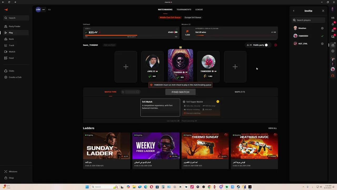Select the 5v5 Super Match option
337x190 pixels.
[201, 107]
